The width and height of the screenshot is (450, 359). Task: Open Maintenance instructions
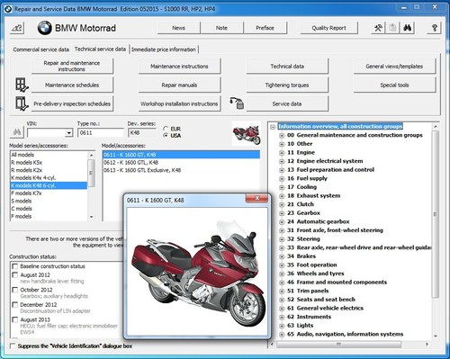(x=179, y=66)
